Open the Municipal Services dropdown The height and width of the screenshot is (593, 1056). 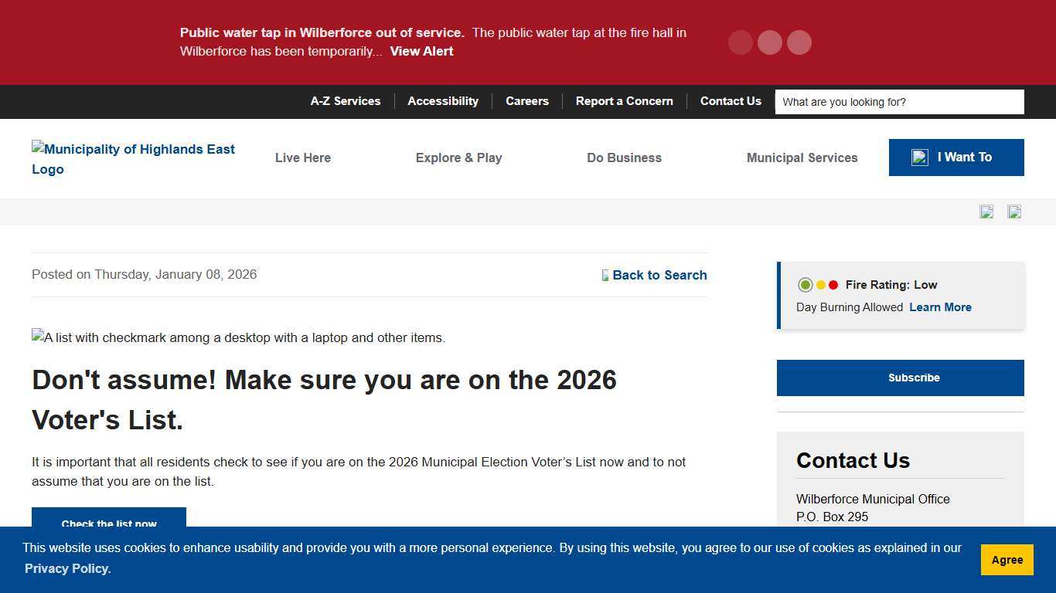tap(802, 158)
